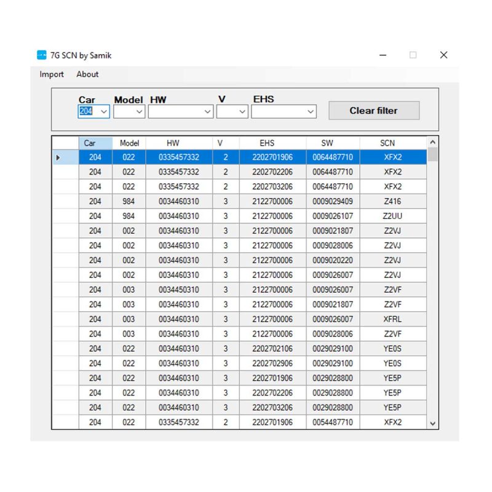
Task: Minimize the 7G SCN window
Action: click(x=383, y=55)
